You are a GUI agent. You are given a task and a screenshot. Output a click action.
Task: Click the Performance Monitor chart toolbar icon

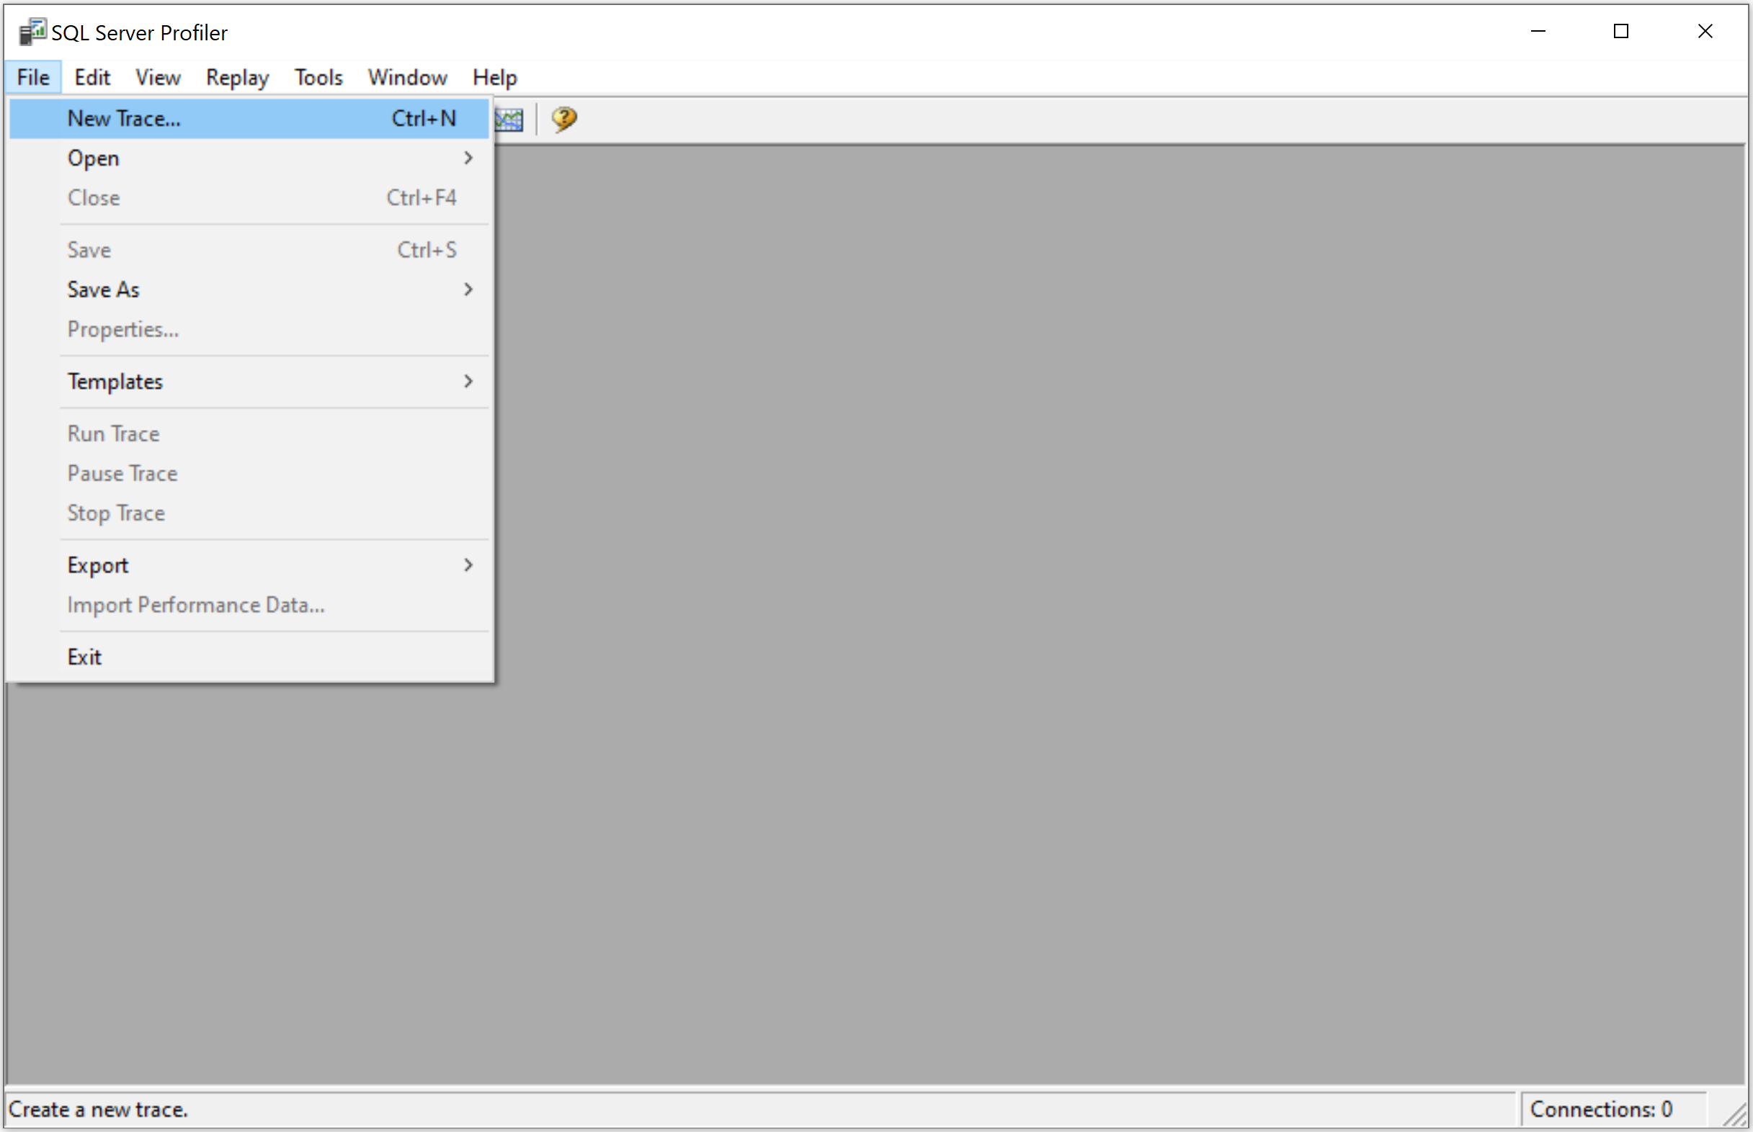[x=509, y=119]
